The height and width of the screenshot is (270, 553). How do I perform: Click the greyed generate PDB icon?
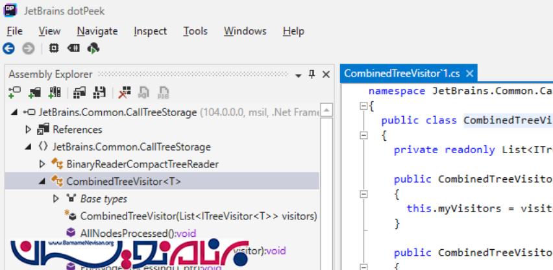163,93
